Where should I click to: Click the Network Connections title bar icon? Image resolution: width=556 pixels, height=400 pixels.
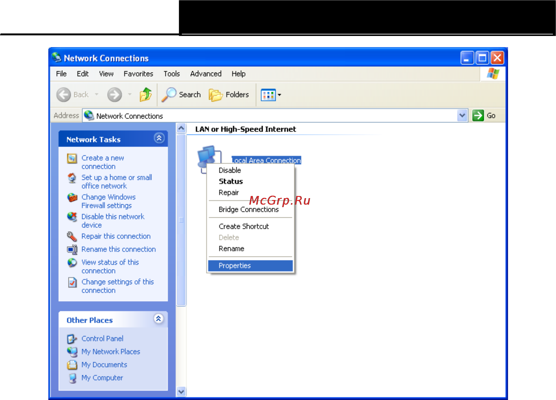point(57,58)
